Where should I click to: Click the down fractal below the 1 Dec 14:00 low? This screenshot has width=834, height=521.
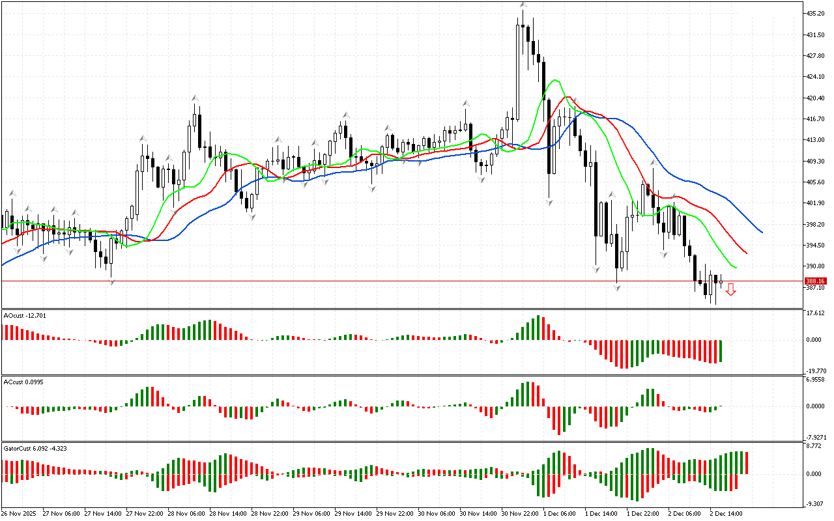(596, 268)
